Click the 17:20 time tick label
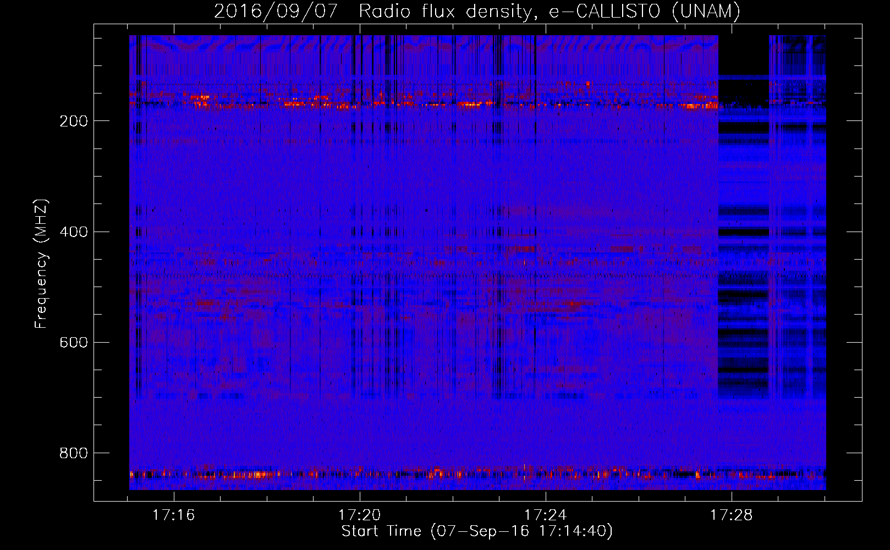The image size is (890, 550). click(359, 515)
